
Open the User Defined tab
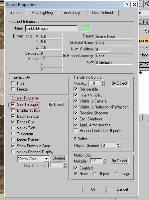(x=102, y=13)
